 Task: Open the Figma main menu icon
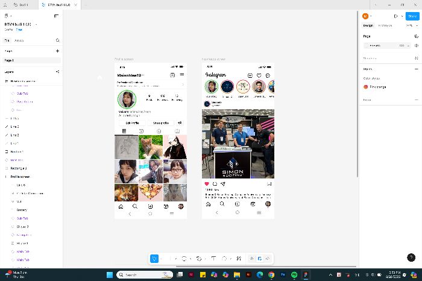(x=7, y=16)
